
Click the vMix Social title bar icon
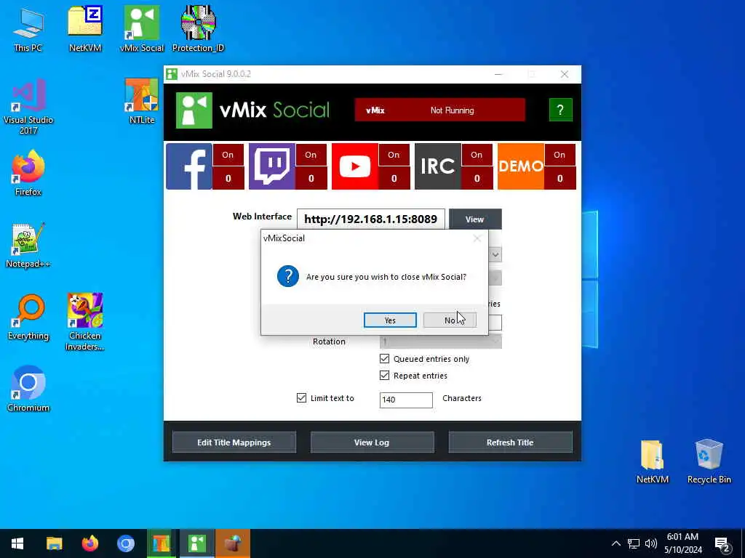coord(172,74)
